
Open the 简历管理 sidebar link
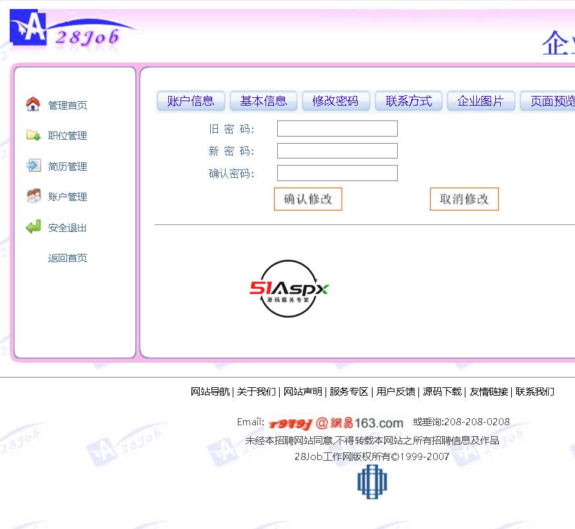tap(68, 167)
